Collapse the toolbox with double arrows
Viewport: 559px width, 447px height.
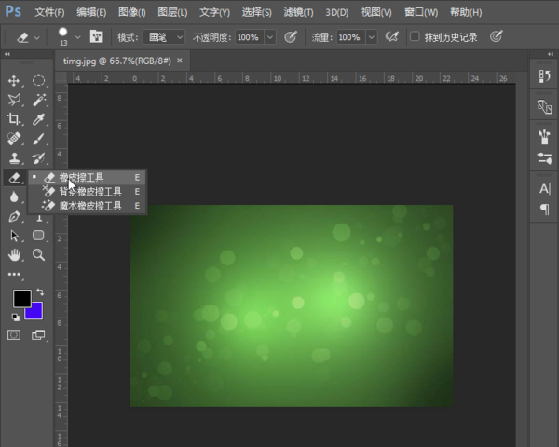point(7,54)
